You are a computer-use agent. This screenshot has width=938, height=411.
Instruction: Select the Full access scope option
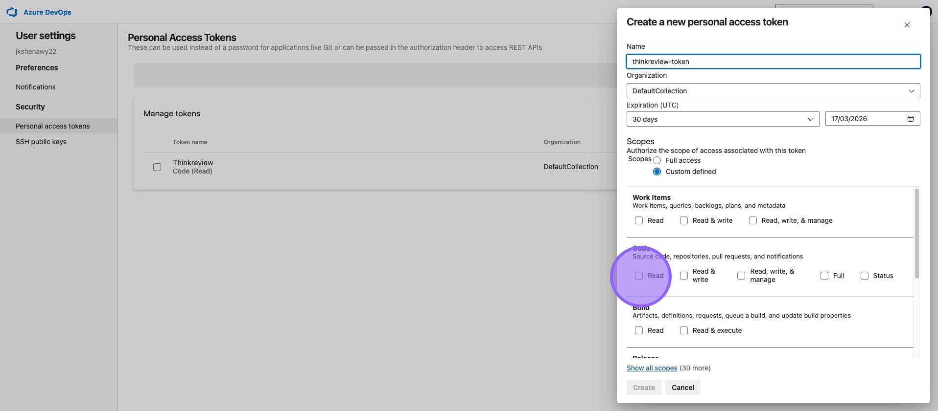point(657,160)
